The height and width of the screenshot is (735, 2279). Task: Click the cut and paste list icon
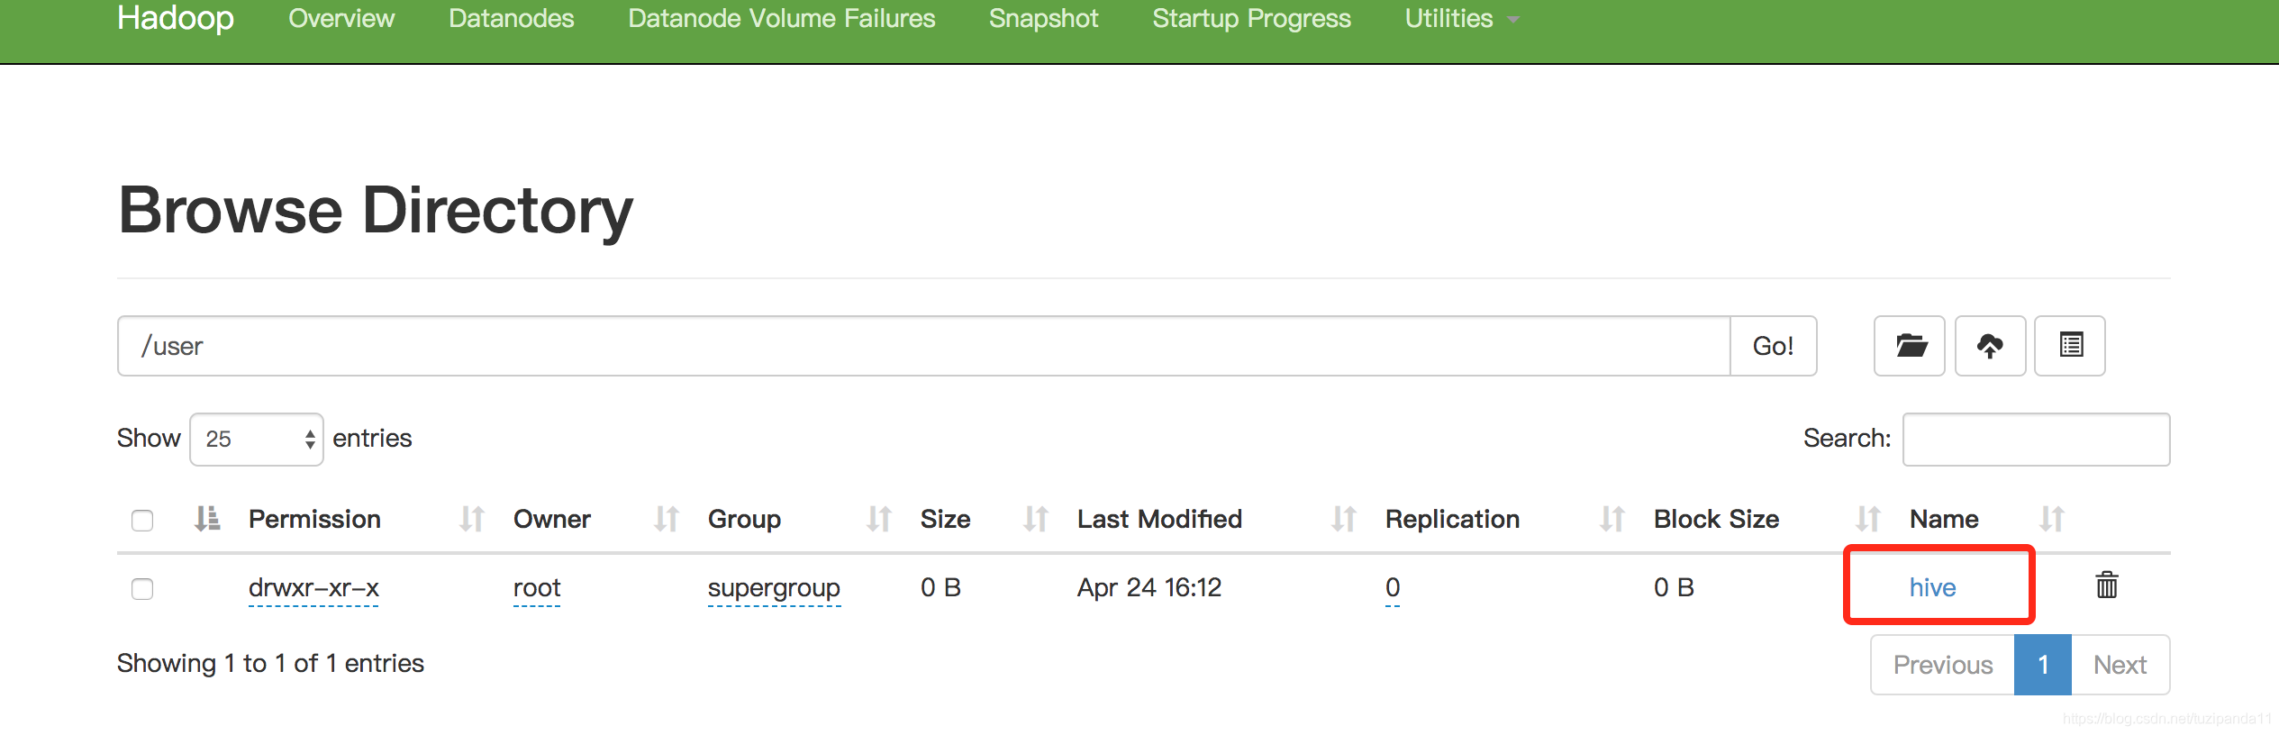pos(2071,346)
